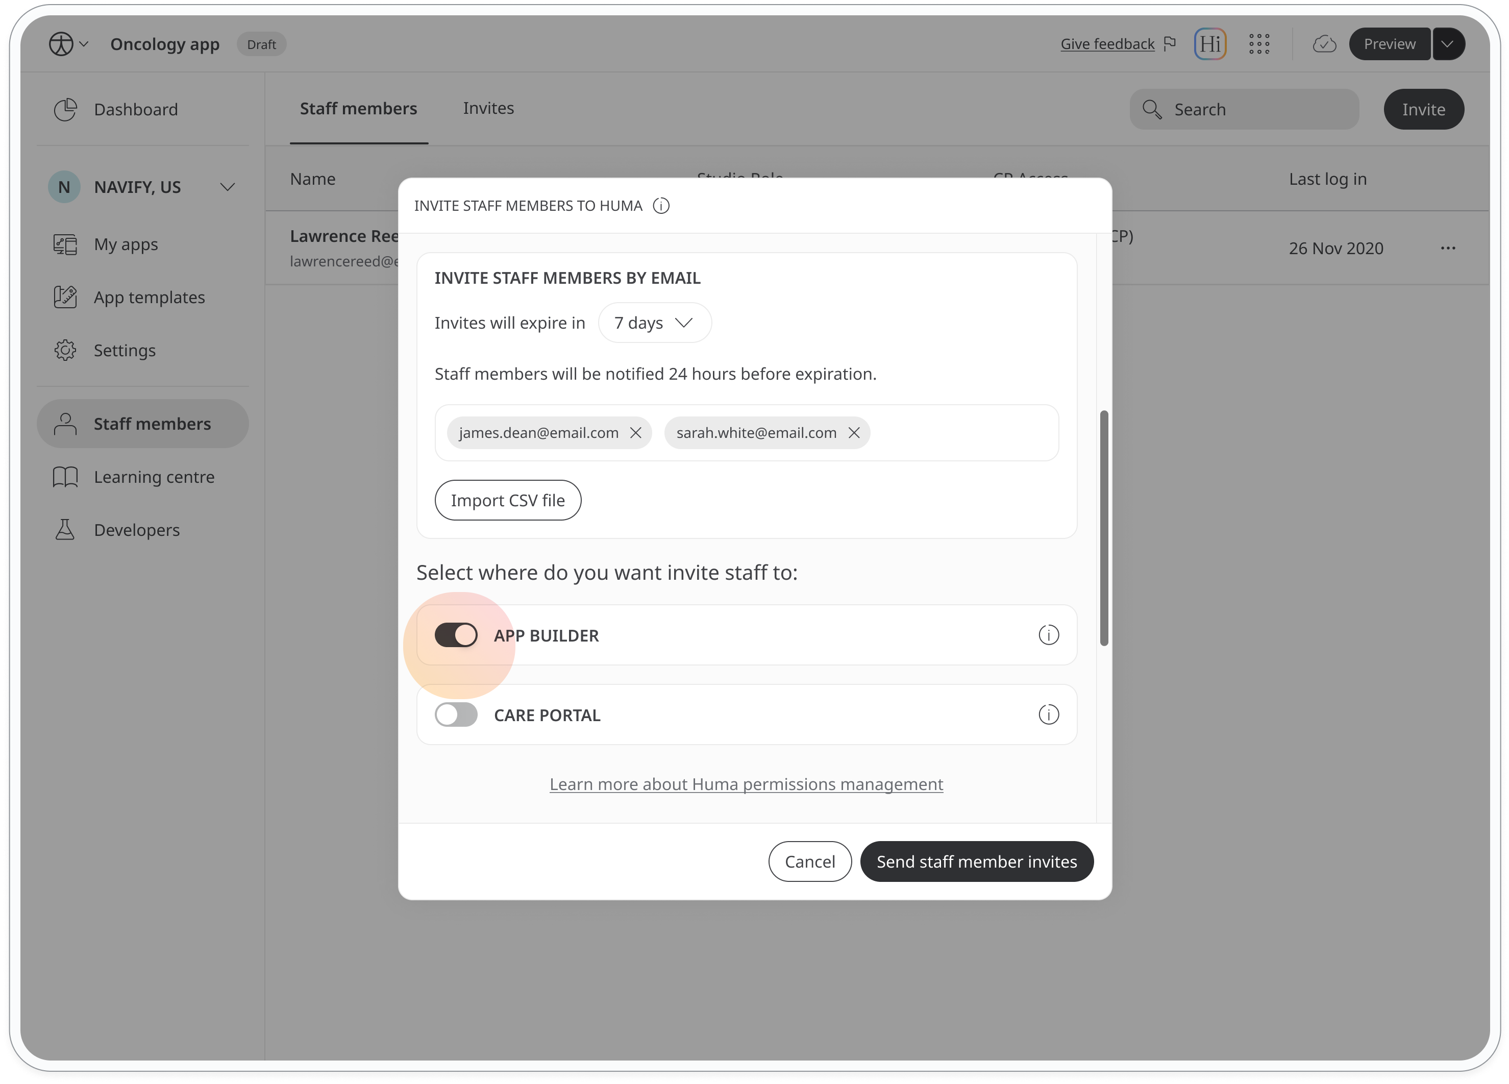The width and height of the screenshot is (1509, 1084).
Task: Switch to the Invites tab
Action: (488, 108)
